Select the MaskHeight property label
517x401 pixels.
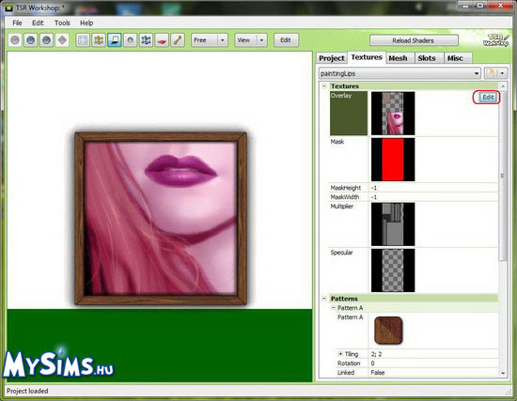(346, 188)
